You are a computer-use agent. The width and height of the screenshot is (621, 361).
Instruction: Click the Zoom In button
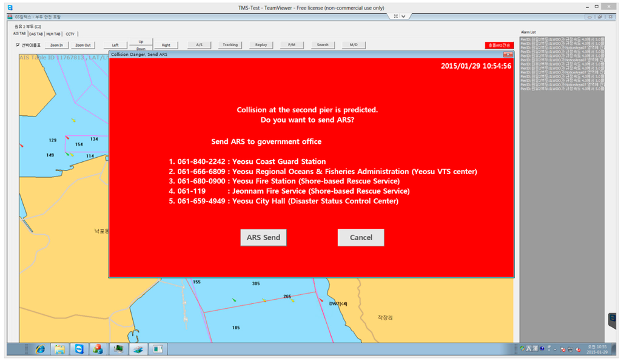(x=56, y=45)
